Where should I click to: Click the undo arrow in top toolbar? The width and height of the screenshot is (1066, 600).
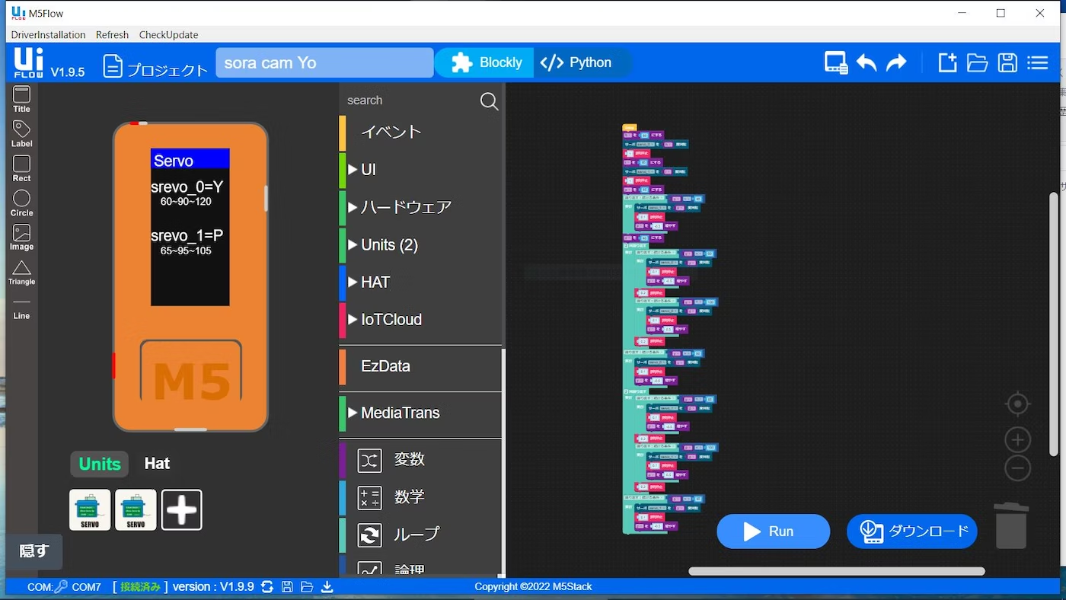[867, 63]
